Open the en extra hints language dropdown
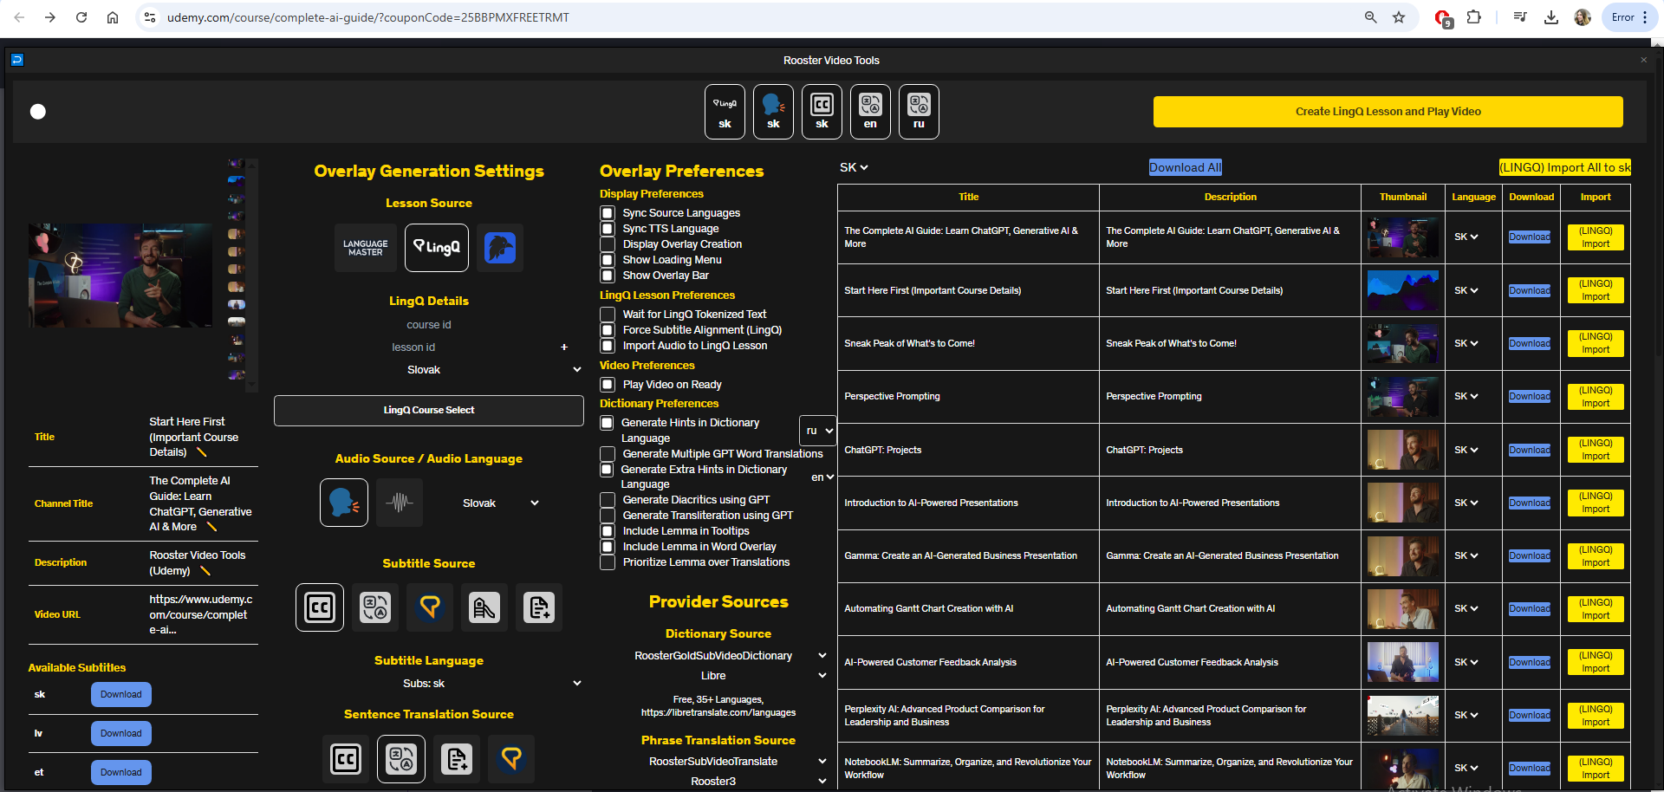 [x=822, y=477]
